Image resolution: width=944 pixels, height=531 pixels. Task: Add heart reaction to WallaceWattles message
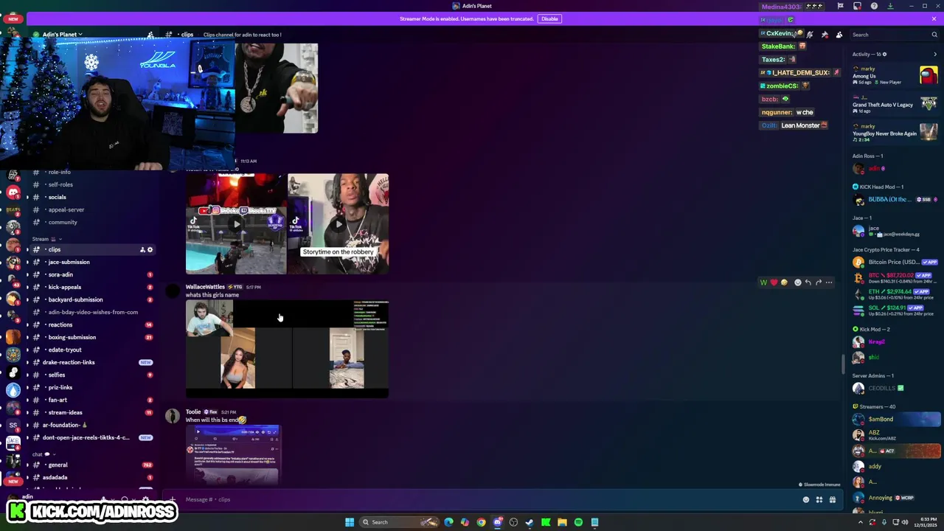coord(774,282)
